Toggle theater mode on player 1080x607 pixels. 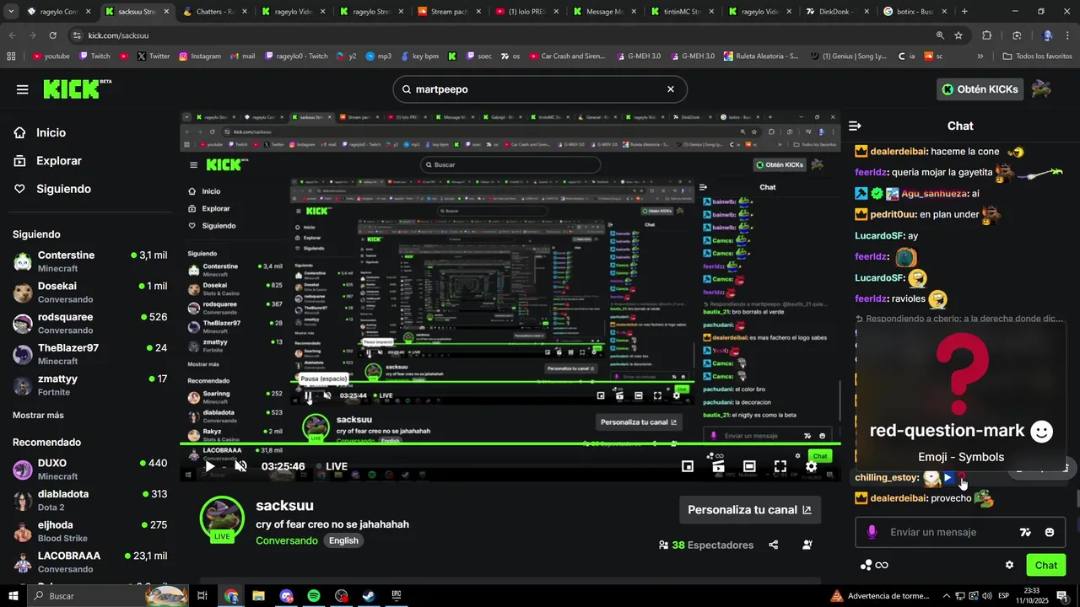tap(749, 466)
